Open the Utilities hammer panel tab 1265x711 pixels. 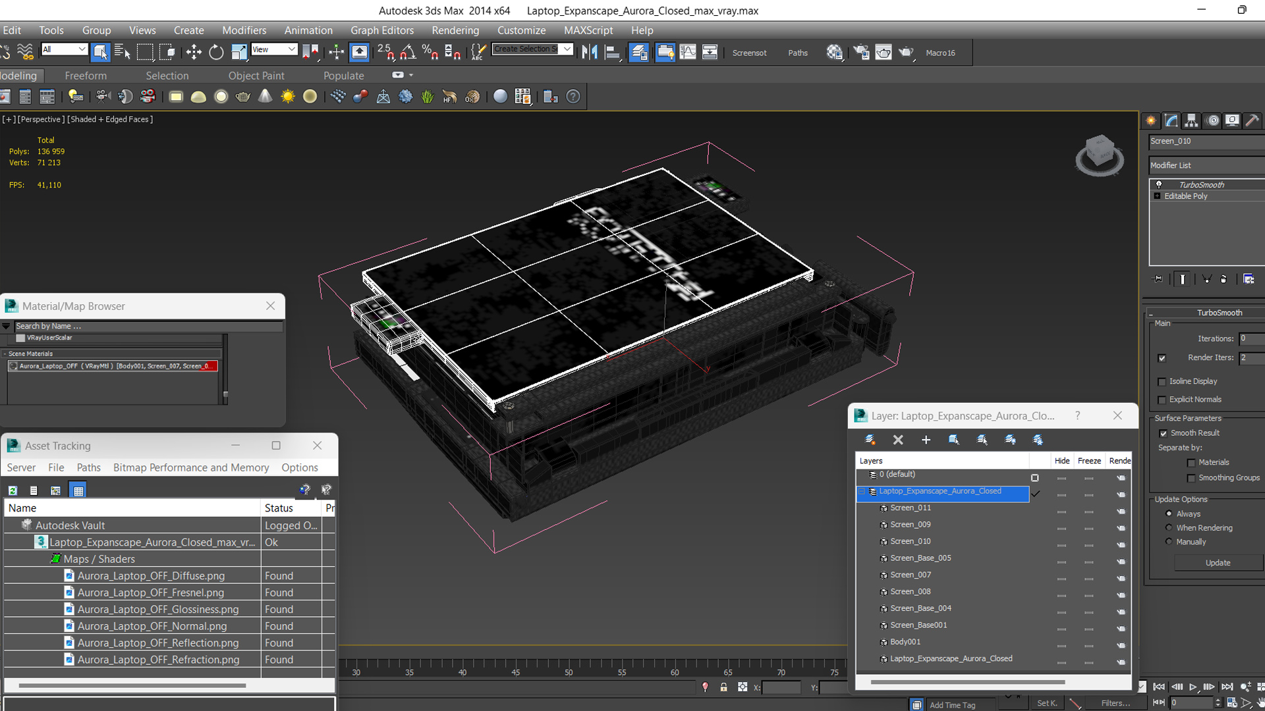[x=1252, y=120]
